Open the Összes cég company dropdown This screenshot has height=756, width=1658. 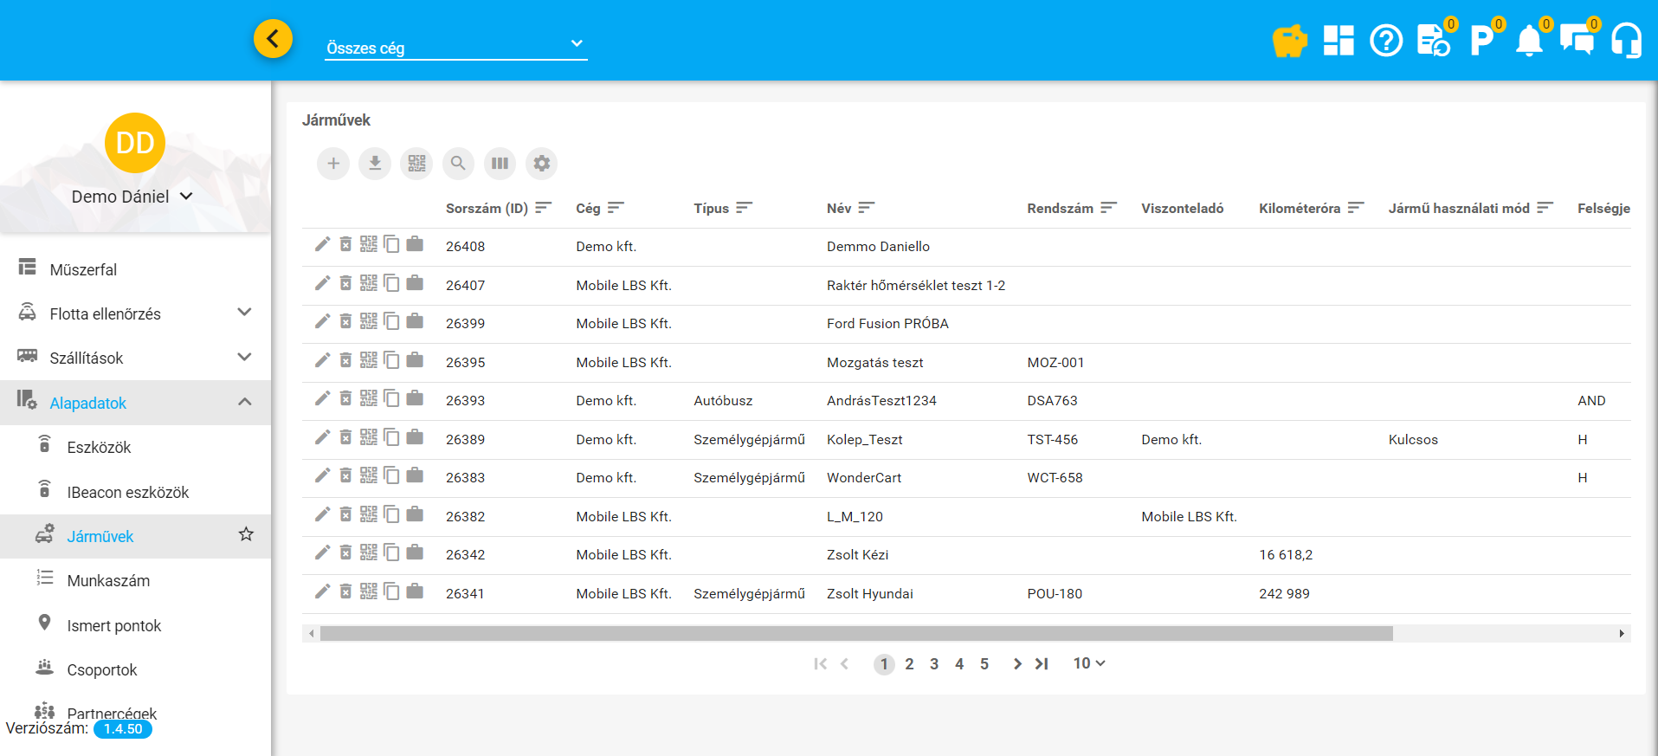455,46
